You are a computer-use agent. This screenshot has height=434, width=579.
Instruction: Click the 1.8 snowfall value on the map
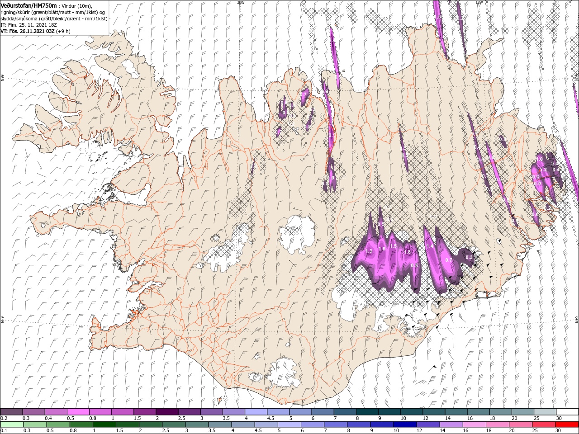(407, 252)
